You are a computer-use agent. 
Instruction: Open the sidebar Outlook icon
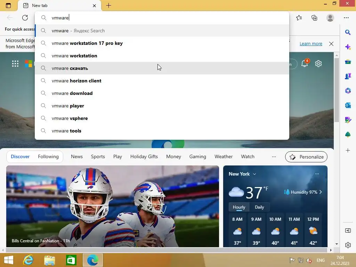pos(348,105)
